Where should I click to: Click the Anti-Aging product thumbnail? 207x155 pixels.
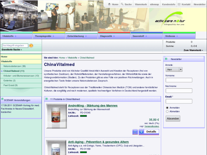click(x=56, y=148)
